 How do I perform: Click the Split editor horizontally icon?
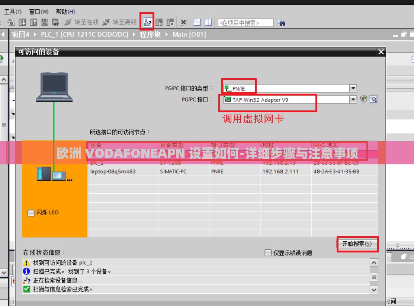tap(197, 22)
